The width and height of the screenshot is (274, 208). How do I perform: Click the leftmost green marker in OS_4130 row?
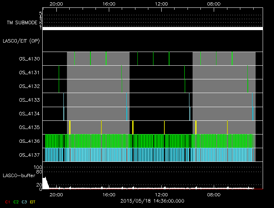[74, 59]
